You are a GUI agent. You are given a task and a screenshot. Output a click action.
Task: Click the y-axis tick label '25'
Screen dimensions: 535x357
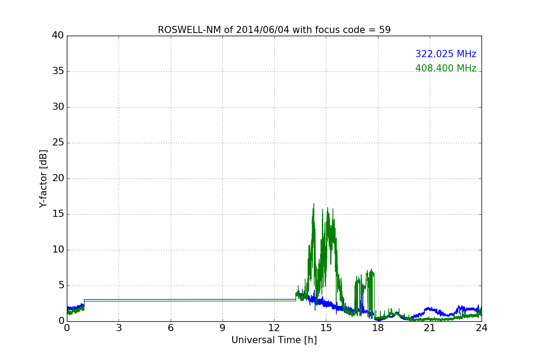click(58, 143)
